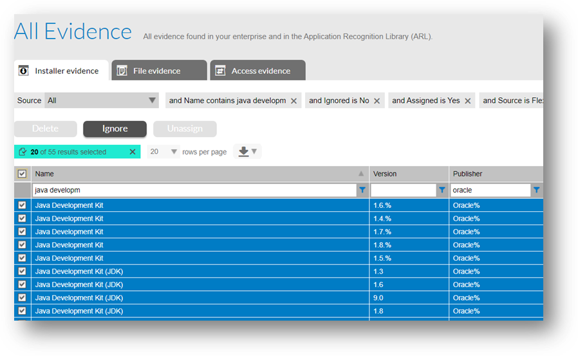Switch to the Access evidence tab
Image resolution: width=578 pixels, height=356 pixels.
click(x=257, y=70)
